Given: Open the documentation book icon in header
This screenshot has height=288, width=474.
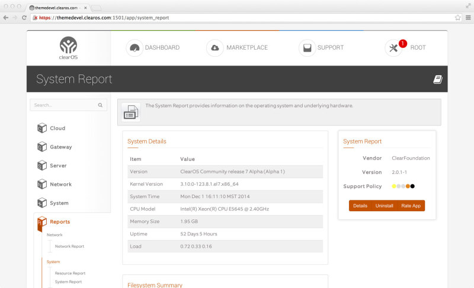Looking at the screenshot, I should tap(438, 79).
